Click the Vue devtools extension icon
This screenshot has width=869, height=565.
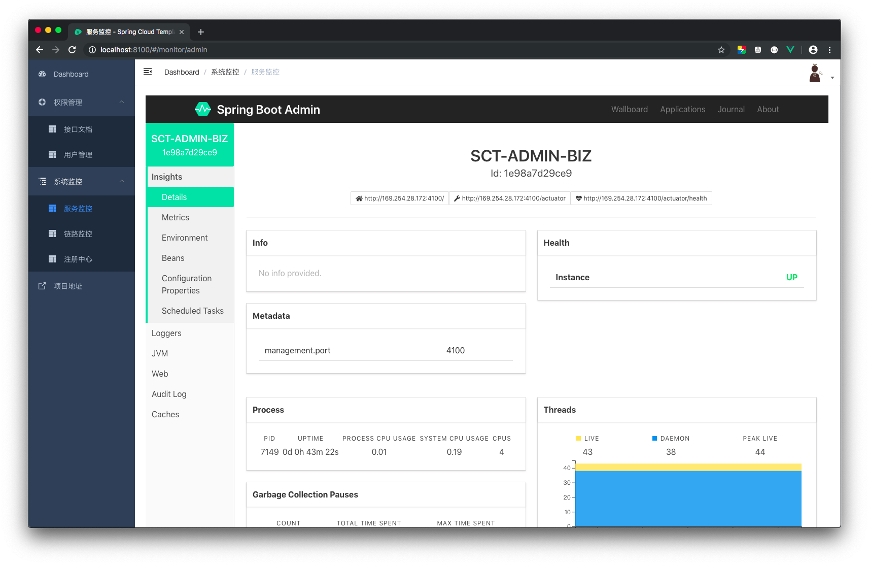[790, 50]
